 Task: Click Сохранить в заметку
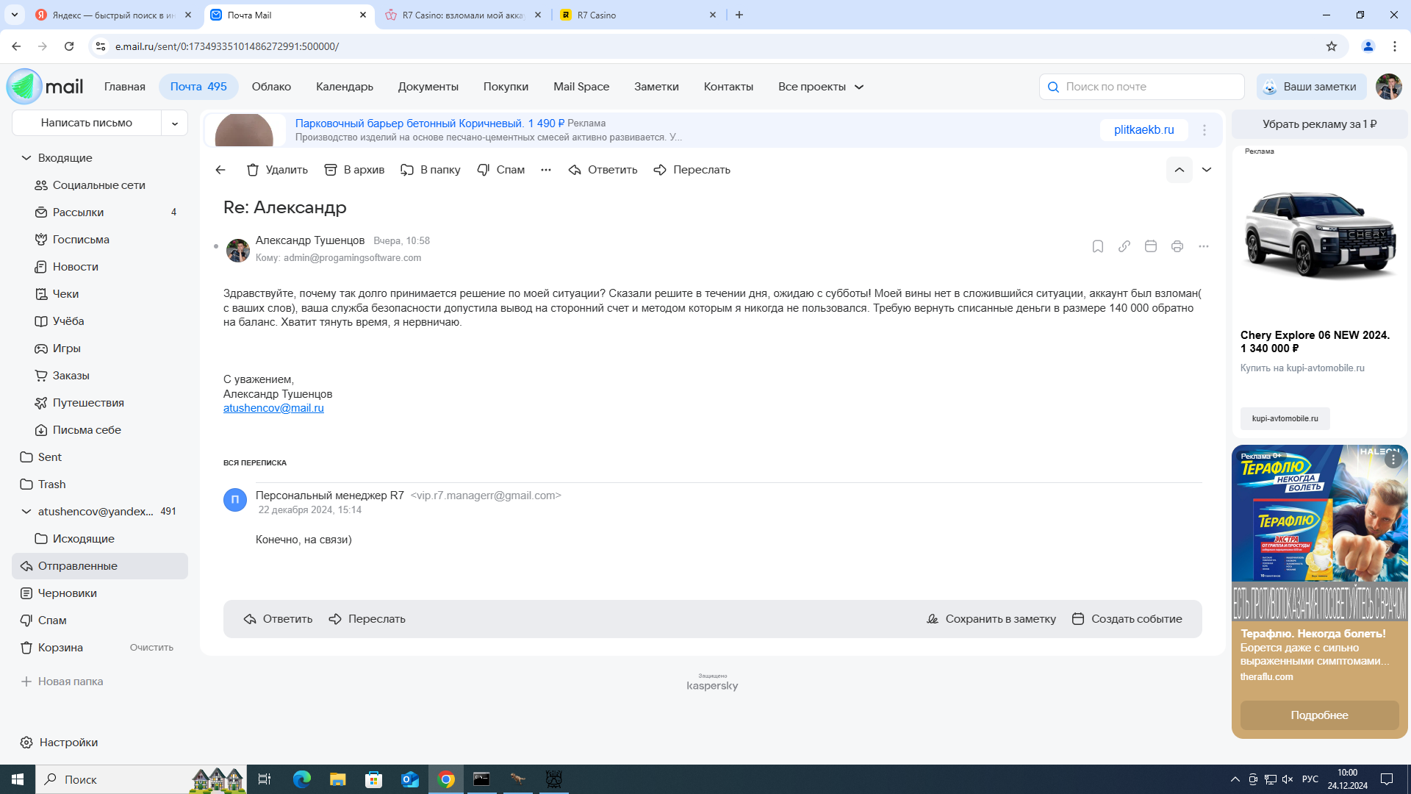[991, 619]
